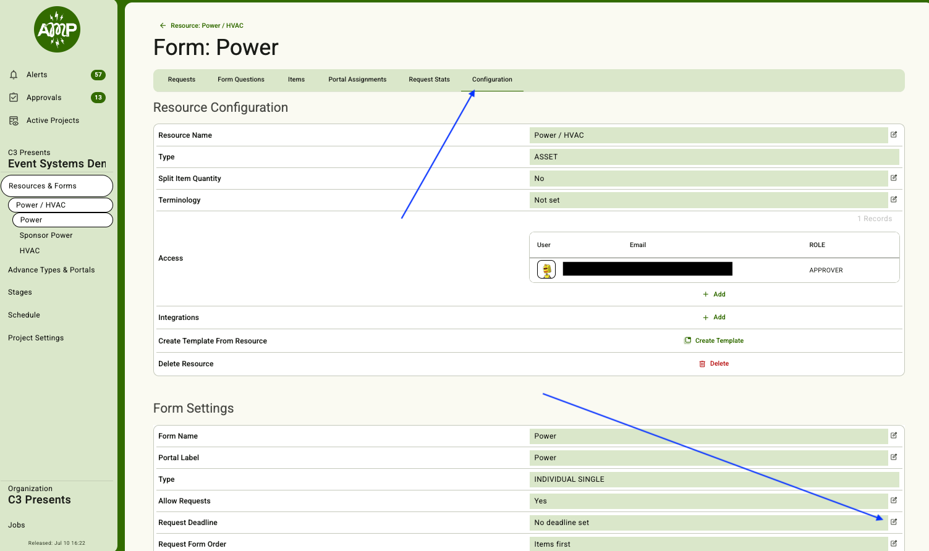Edit Split Item Quantity setting
Image resolution: width=929 pixels, height=551 pixels.
pyautogui.click(x=894, y=178)
